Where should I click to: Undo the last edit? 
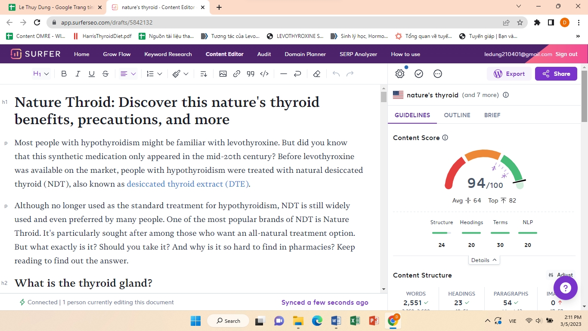(x=336, y=74)
